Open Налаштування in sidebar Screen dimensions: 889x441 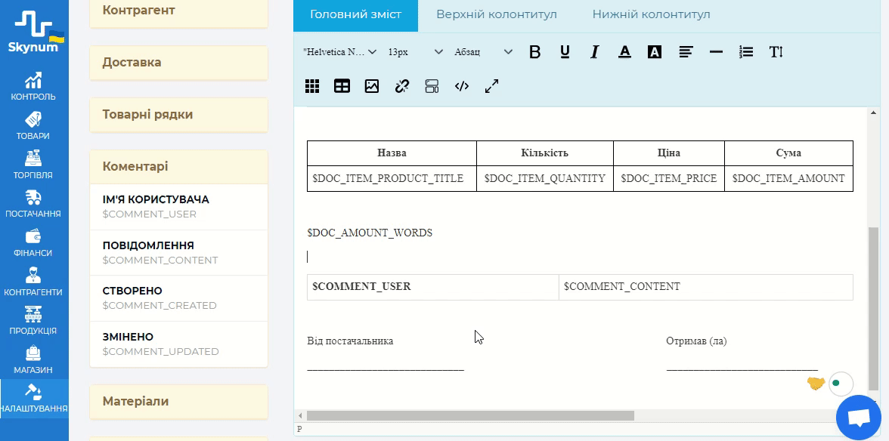[x=34, y=399]
